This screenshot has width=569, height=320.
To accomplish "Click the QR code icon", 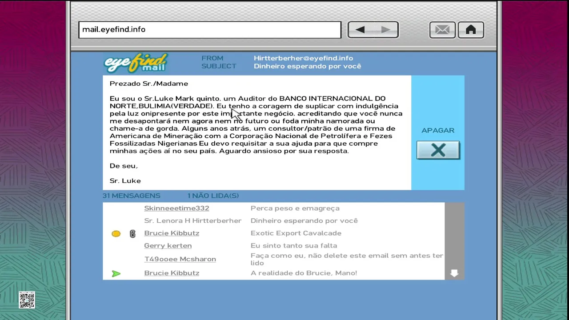I will click(27, 300).
